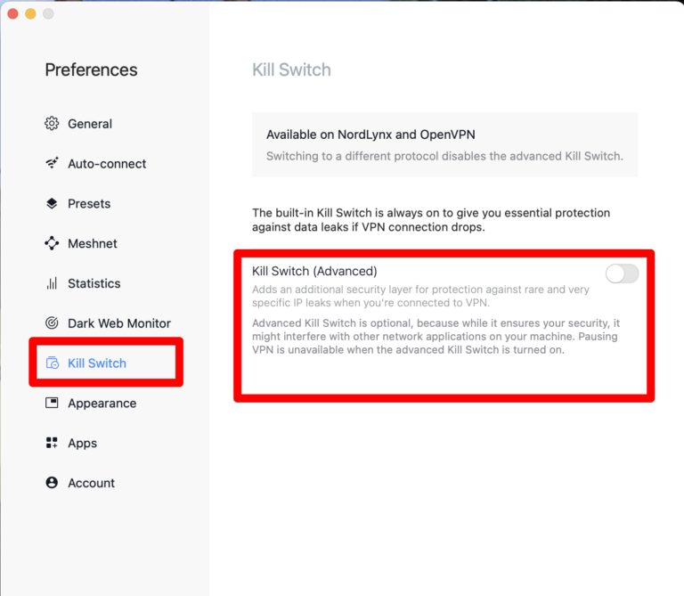
Task: Click the Presets layers icon
Action: coord(52,204)
